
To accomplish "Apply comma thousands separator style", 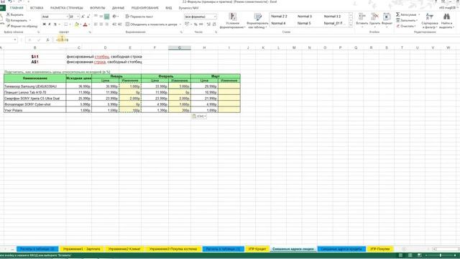I will tap(201, 24).
